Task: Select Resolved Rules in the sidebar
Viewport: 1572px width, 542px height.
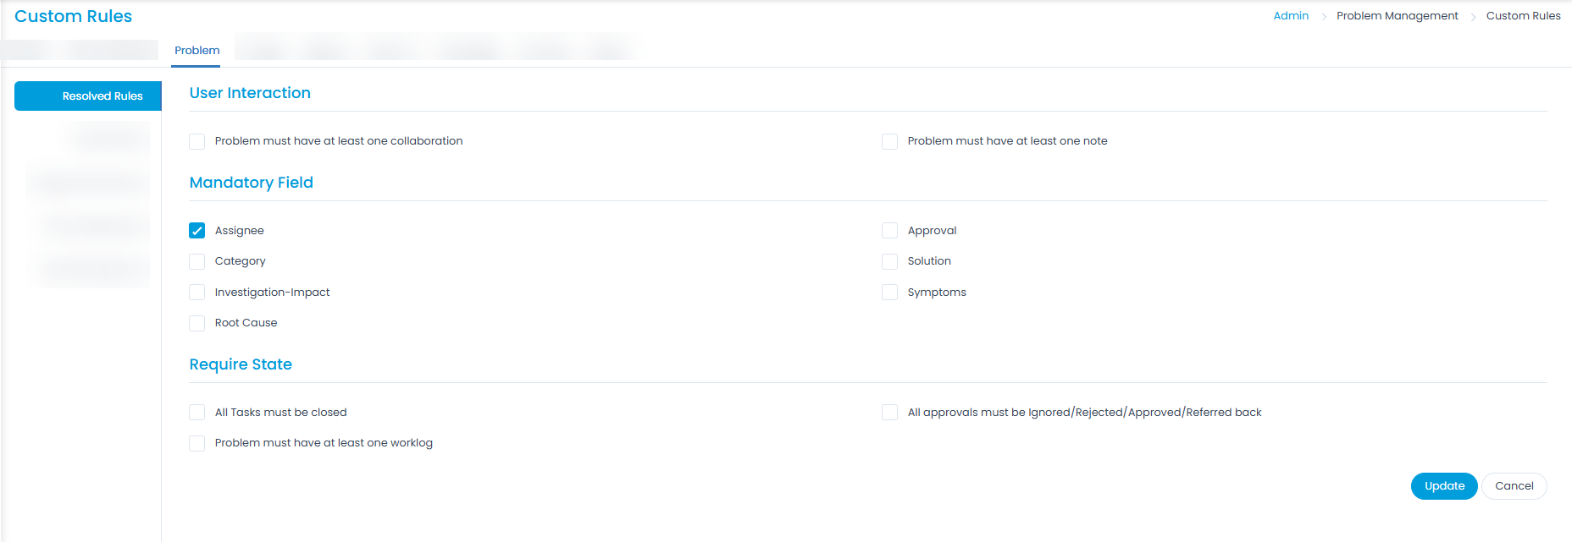Action: pyautogui.click(x=88, y=96)
